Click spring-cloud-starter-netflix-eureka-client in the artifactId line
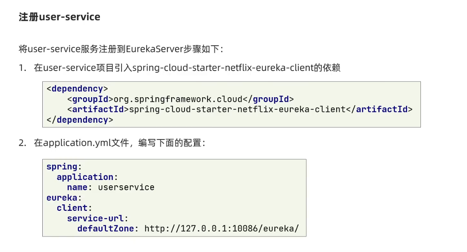This screenshot has height=252, width=467. coord(237,109)
